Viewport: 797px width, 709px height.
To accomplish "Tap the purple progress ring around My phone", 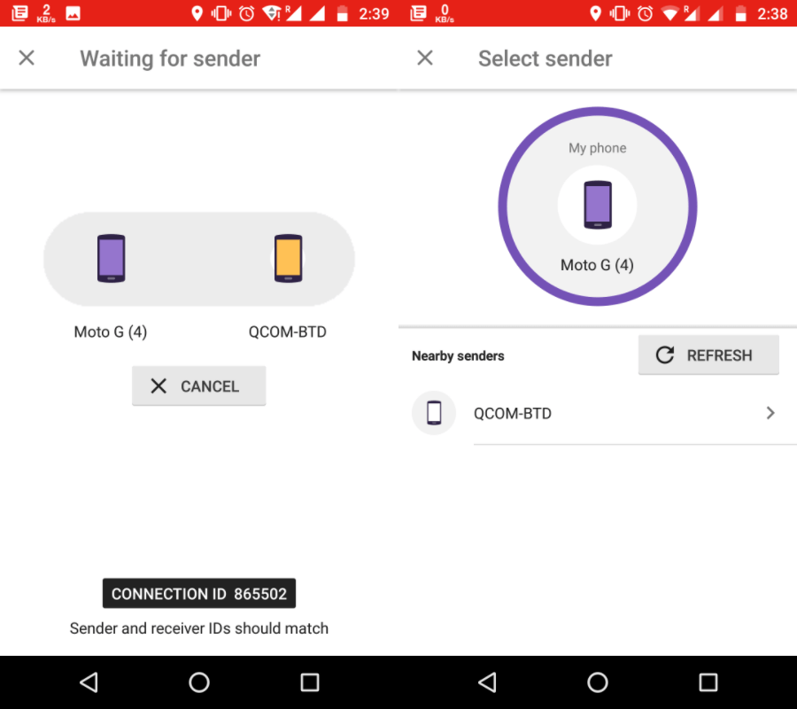I will click(598, 110).
